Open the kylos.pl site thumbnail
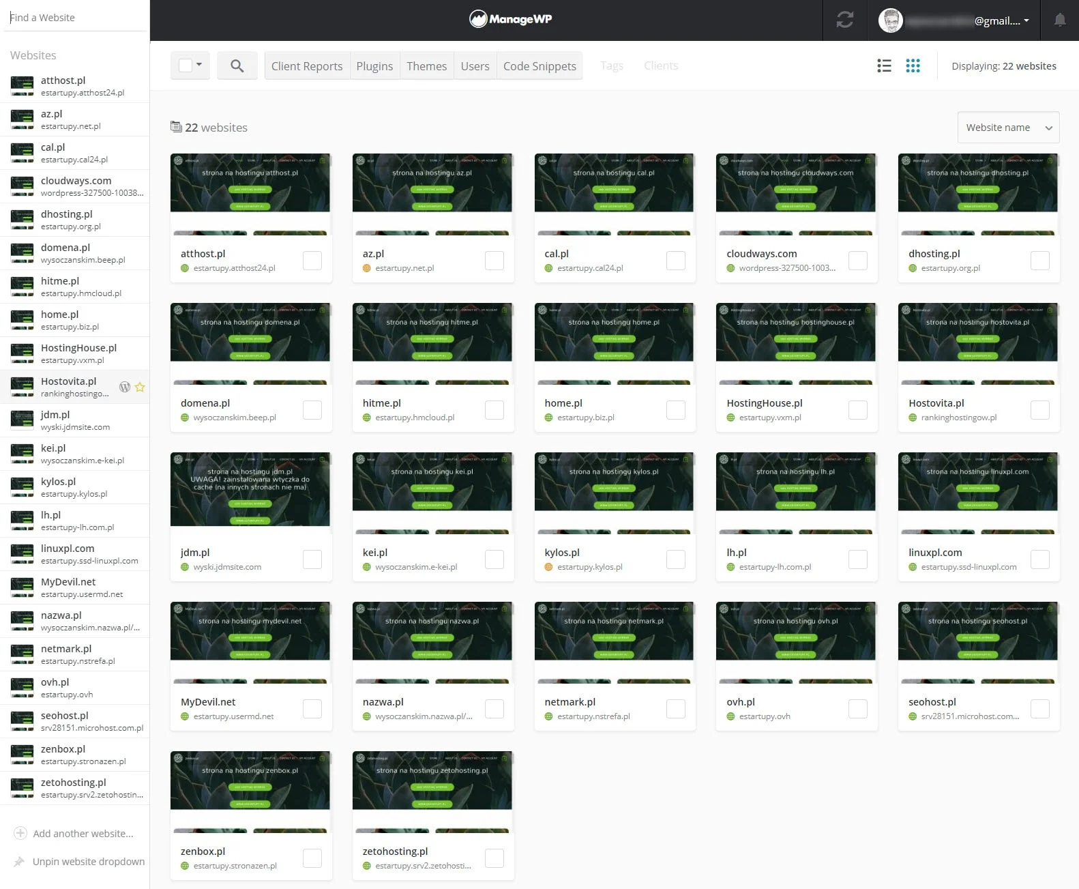1079x889 pixels. (x=614, y=493)
